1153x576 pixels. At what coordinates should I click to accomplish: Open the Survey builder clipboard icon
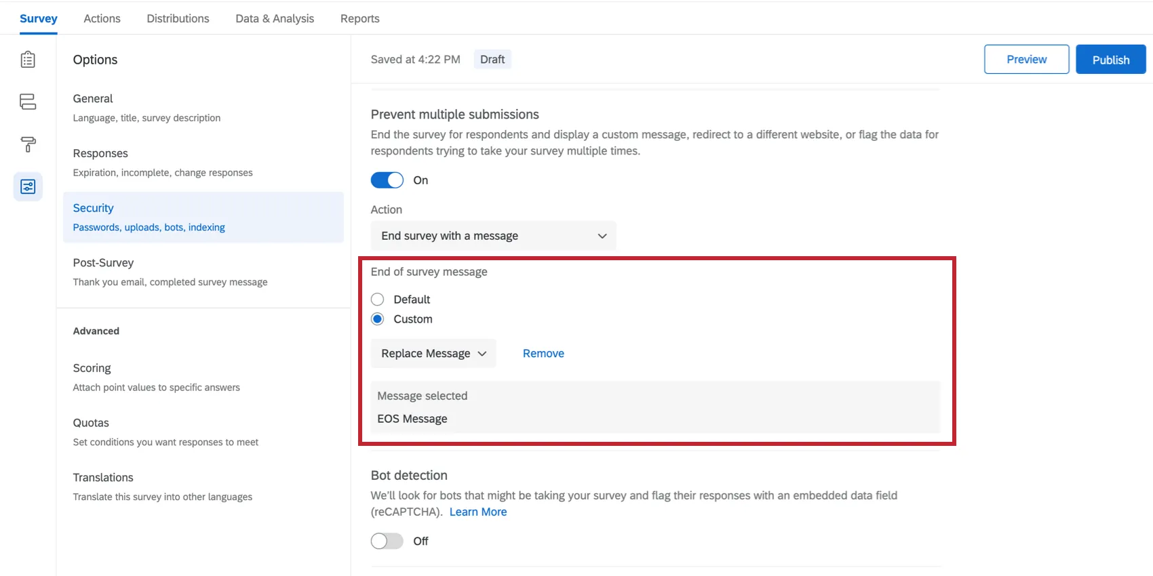(x=28, y=60)
